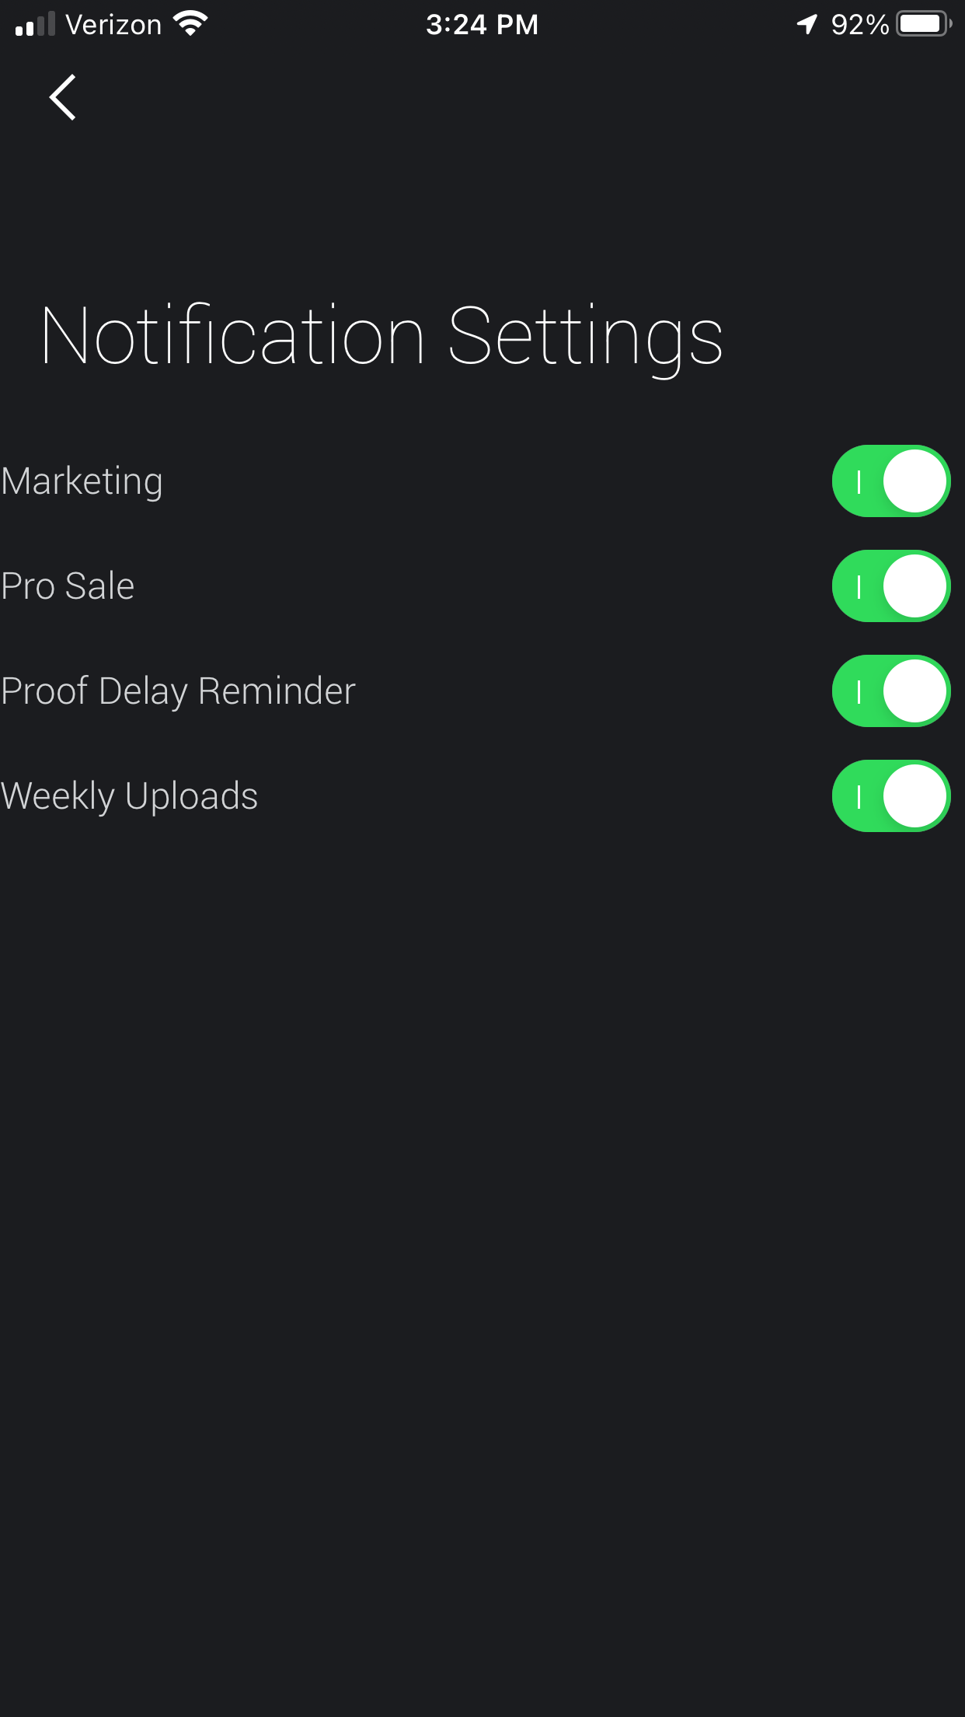Tap the word "Notification" in page title
This screenshot has height=1717, width=965.
pos(233,336)
